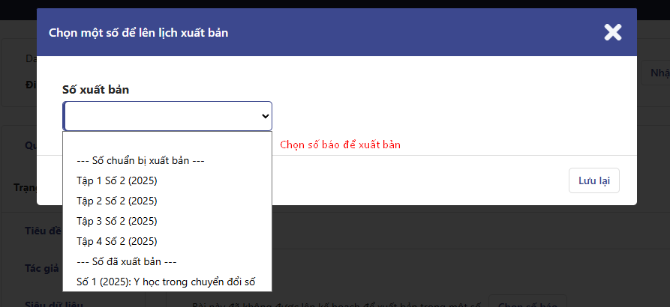Focus the Số xuất bản select field
The height and width of the screenshot is (307, 670).
(167, 116)
